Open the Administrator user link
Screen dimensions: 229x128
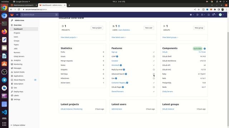117,109
